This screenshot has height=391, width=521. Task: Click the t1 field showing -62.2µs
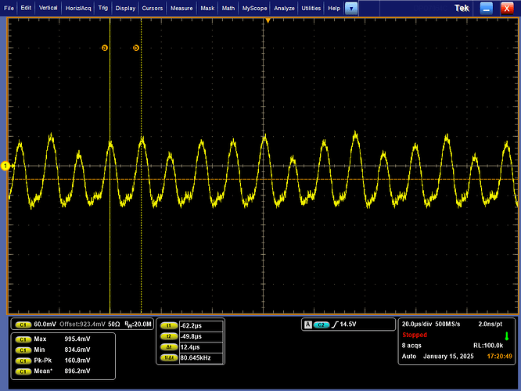(x=201, y=326)
